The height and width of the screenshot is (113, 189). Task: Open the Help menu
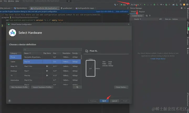(x=17, y=1)
